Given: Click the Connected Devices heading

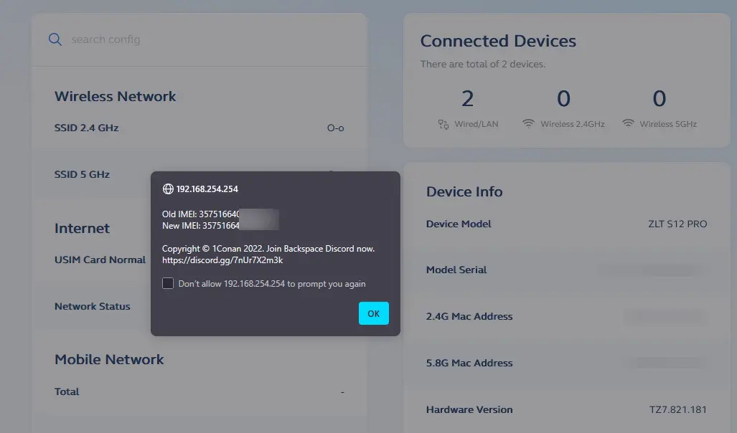Looking at the screenshot, I should tap(498, 41).
